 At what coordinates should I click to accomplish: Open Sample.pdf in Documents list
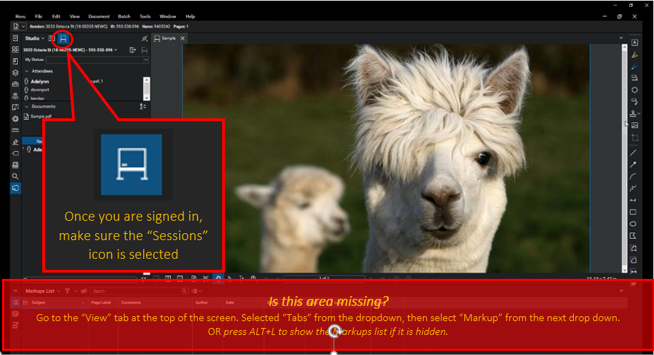pos(41,116)
